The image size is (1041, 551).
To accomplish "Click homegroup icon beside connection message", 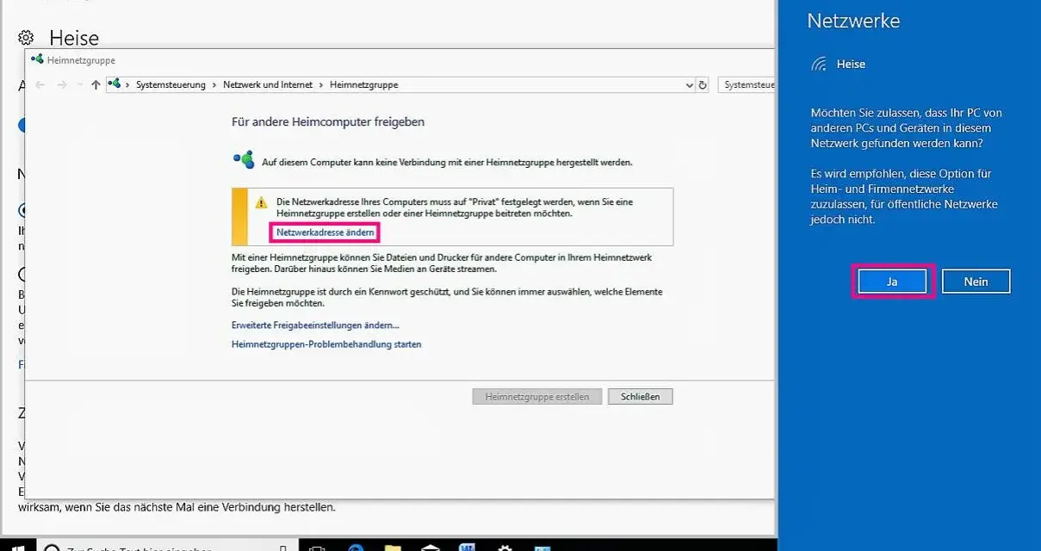I will point(244,160).
